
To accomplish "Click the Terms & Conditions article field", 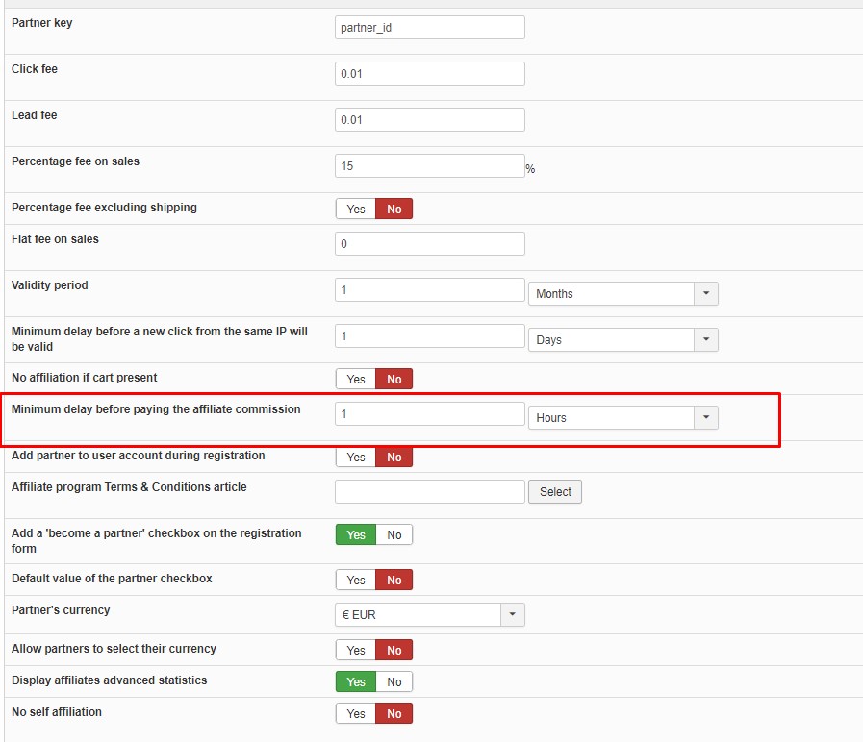I will point(429,492).
